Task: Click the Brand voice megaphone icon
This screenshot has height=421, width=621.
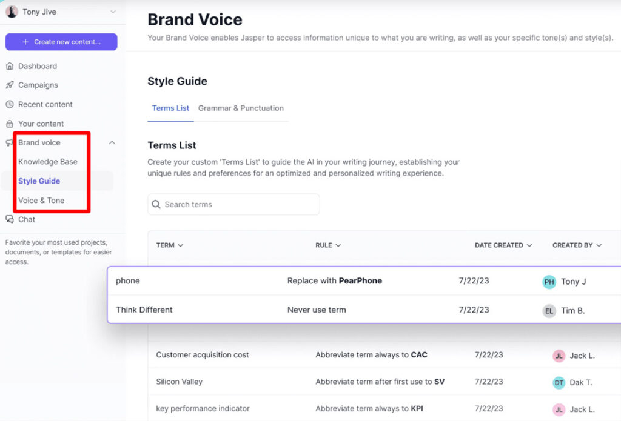Action: point(10,143)
